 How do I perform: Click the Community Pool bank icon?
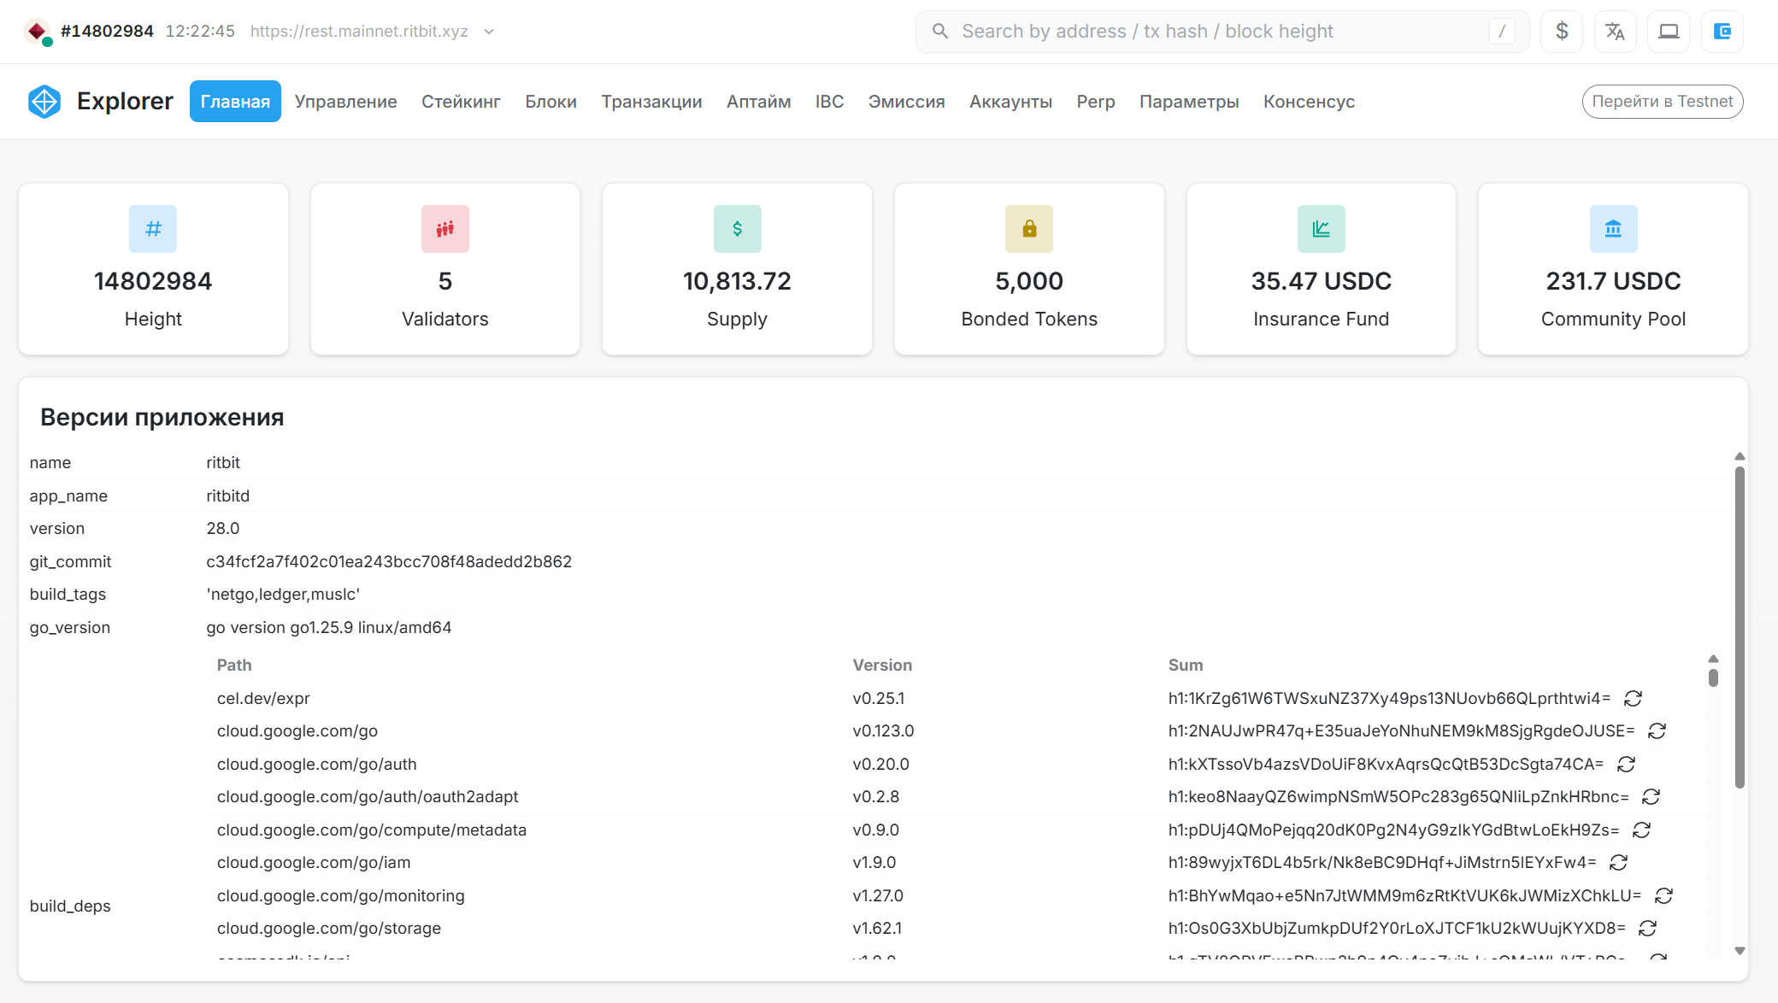[x=1613, y=229]
